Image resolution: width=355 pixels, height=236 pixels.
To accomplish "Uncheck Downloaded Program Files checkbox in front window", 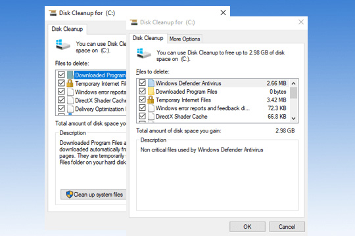I will click(142, 91).
